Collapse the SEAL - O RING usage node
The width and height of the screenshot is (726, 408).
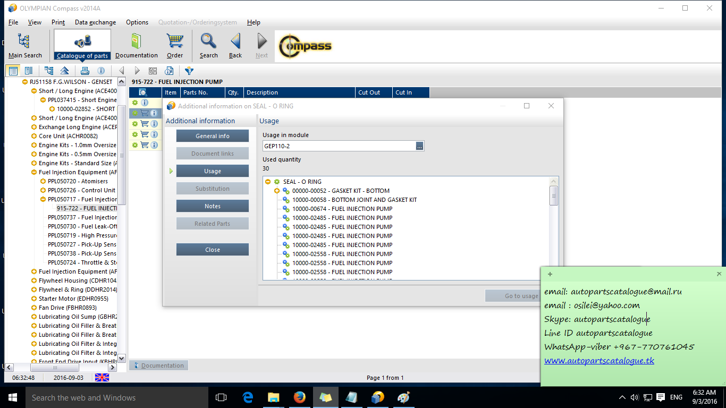[x=268, y=182]
